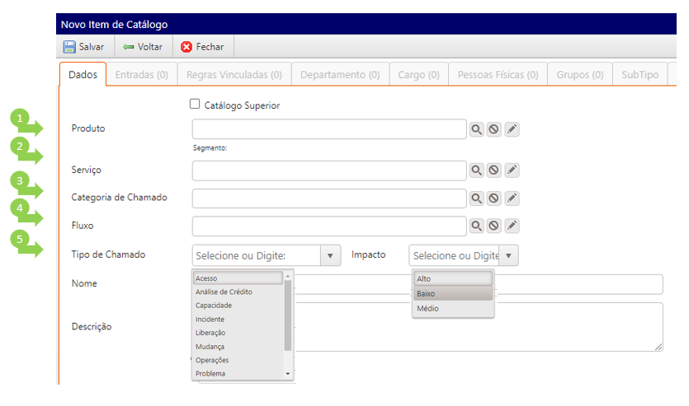Click the search magnifier icon for Produto
Image resolution: width=689 pixels, height=406 pixels.
477,129
